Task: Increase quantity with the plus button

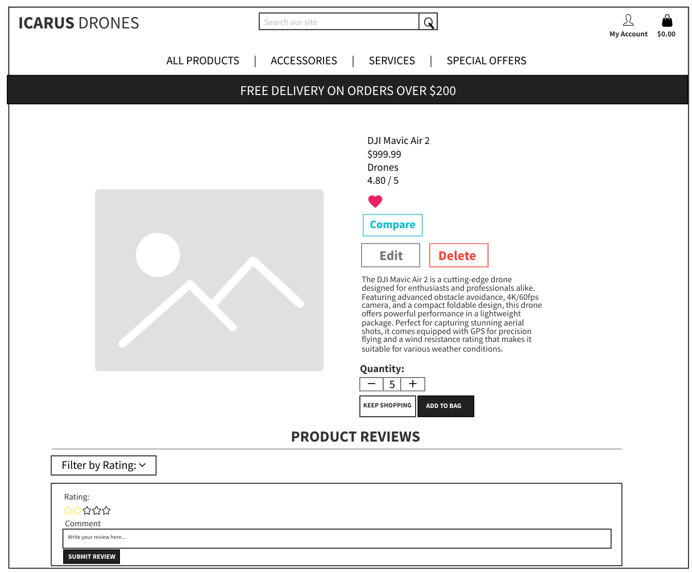Action: click(413, 384)
